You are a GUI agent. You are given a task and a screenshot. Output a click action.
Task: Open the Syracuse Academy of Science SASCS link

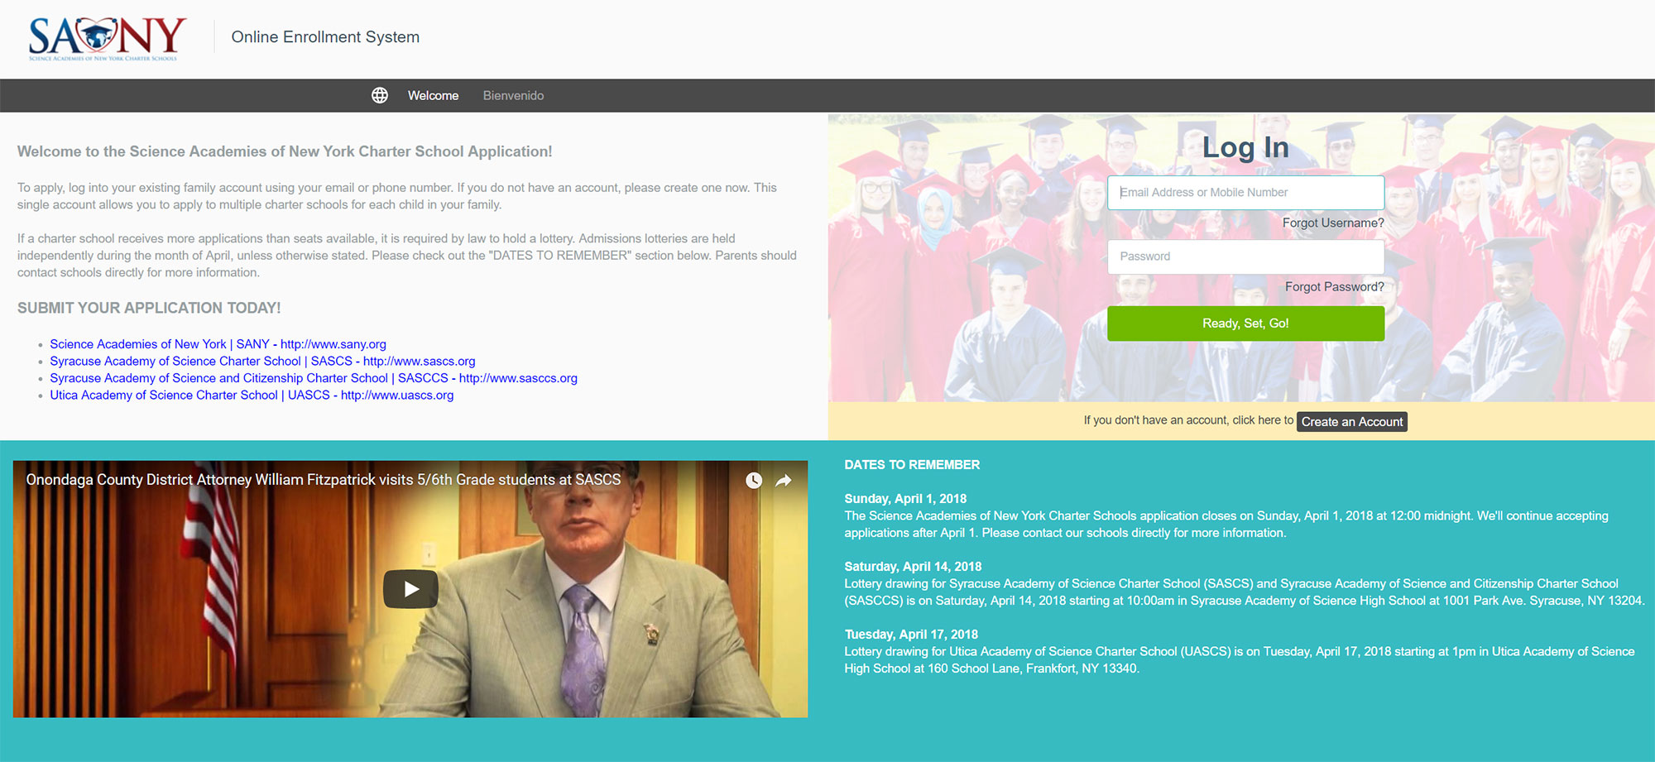[x=262, y=362]
